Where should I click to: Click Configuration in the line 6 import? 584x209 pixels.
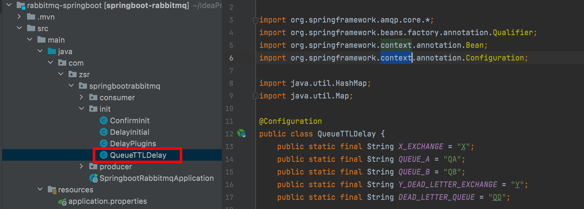pos(495,58)
